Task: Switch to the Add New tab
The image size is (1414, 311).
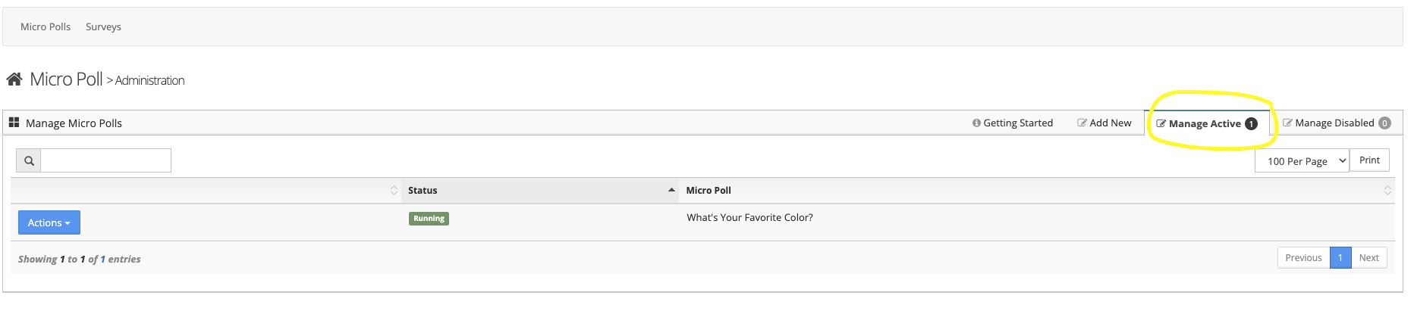Action: pyautogui.click(x=1104, y=123)
